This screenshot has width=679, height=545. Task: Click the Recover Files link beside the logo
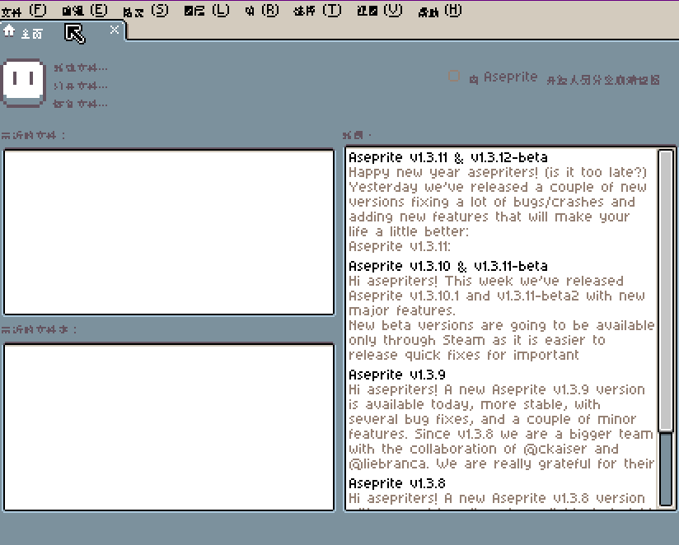81,104
